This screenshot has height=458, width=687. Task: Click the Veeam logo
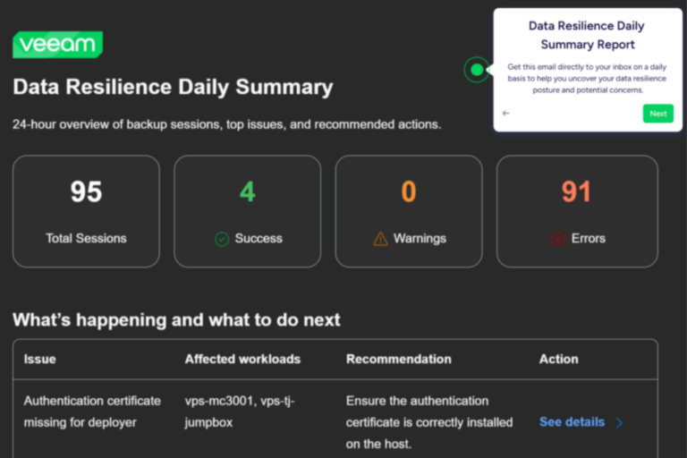click(x=57, y=45)
